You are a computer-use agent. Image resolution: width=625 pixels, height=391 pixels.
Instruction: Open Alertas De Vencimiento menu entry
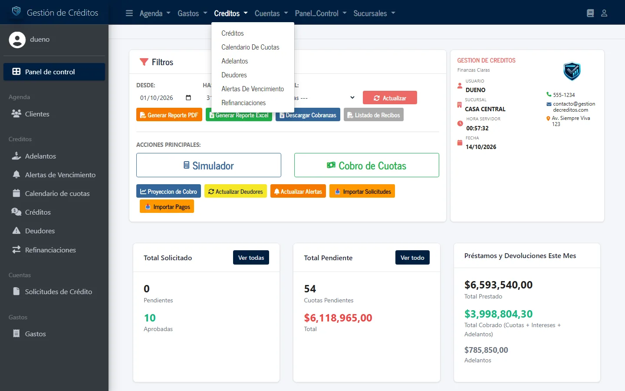[x=253, y=89]
